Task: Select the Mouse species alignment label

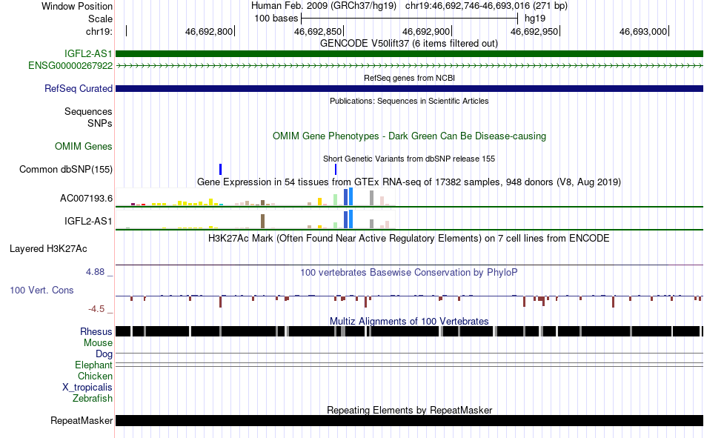Action: [98, 342]
